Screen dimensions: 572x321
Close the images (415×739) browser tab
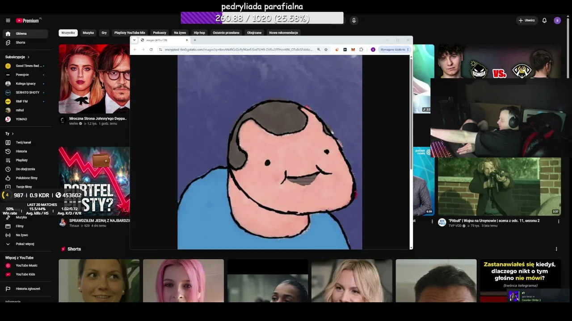tap(187, 40)
